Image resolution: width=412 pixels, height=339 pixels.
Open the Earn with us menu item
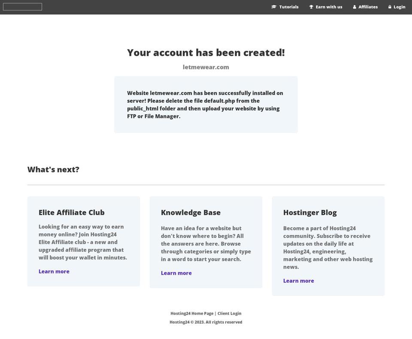pos(326,7)
